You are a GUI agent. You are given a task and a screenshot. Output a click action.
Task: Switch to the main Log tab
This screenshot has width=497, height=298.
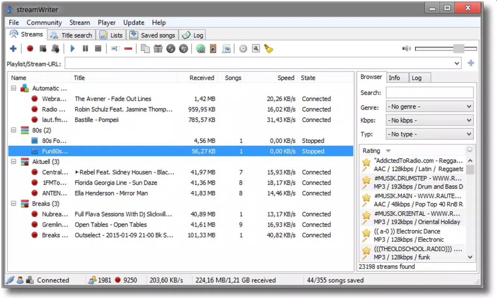[x=193, y=35]
